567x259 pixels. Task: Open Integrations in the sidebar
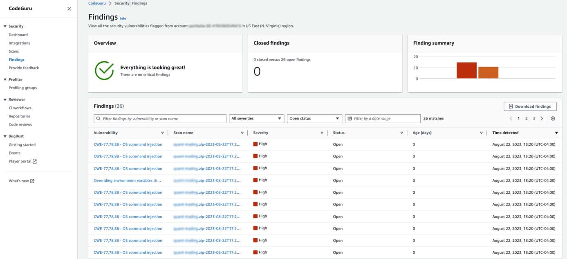pyautogui.click(x=19, y=43)
